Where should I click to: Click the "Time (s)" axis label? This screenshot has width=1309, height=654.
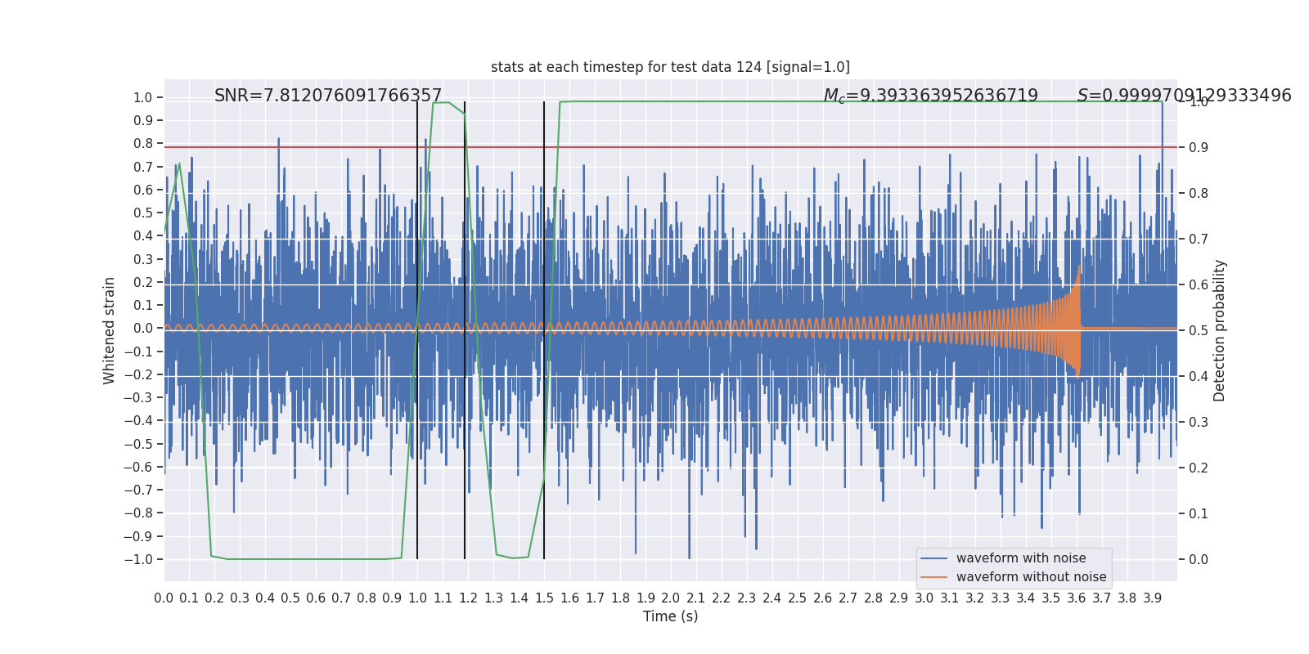(x=671, y=616)
